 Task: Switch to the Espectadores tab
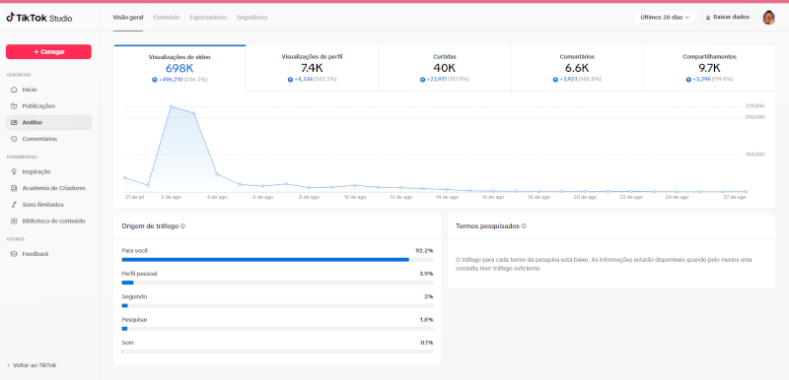(x=208, y=18)
